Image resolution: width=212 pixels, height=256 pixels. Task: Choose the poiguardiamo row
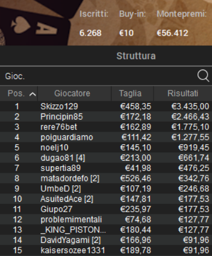click(x=106, y=137)
